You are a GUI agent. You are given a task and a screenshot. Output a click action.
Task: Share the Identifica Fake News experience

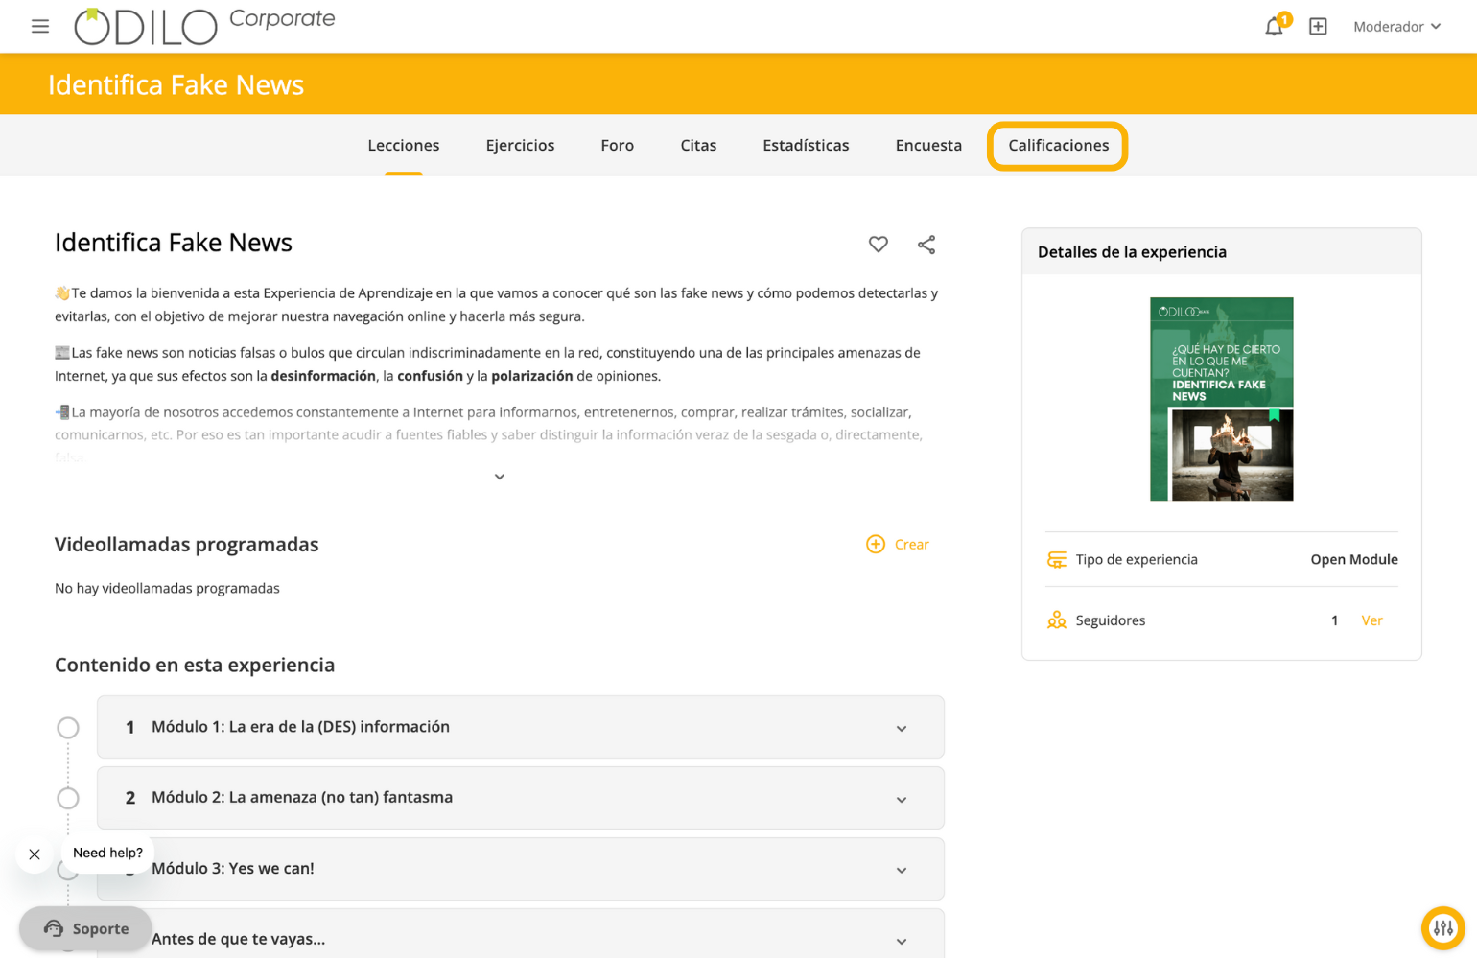pos(926,245)
